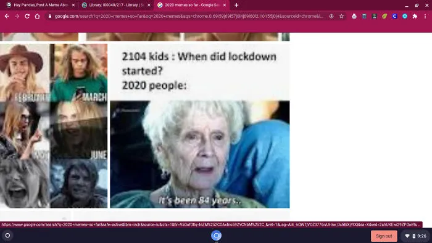Screen dimensions: 432x243
Task: Open the white printer-like extension icon
Action: (x=354, y=16)
